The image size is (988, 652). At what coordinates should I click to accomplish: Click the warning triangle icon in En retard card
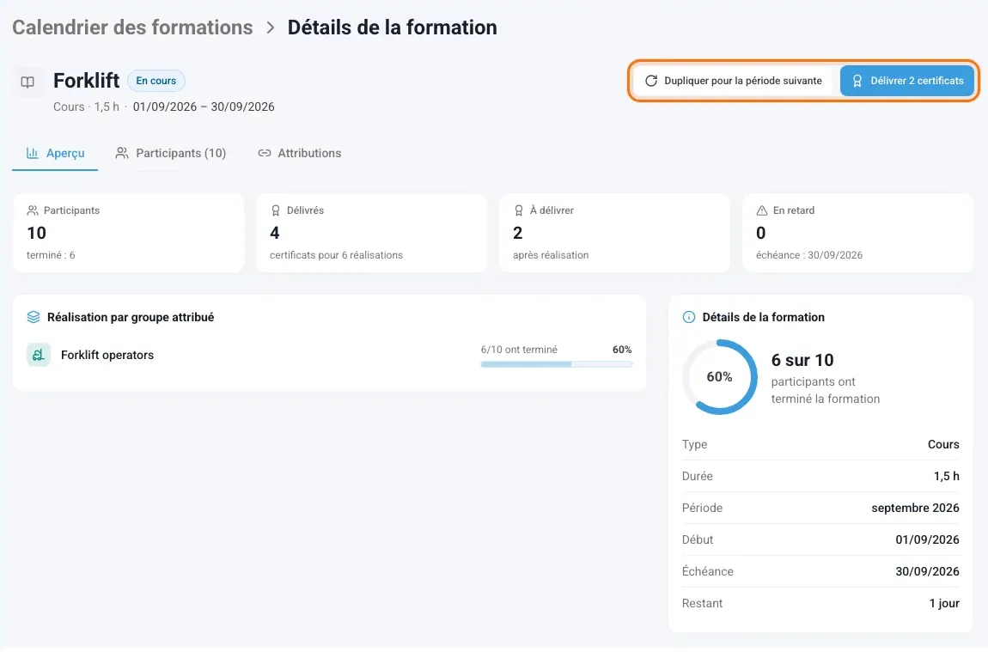pos(762,210)
